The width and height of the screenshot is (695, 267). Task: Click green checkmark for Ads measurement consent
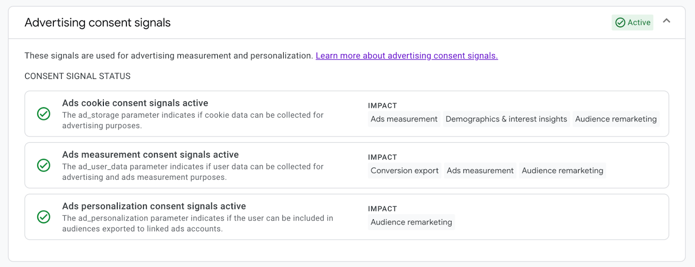pyautogui.click(x=43, y=165)
